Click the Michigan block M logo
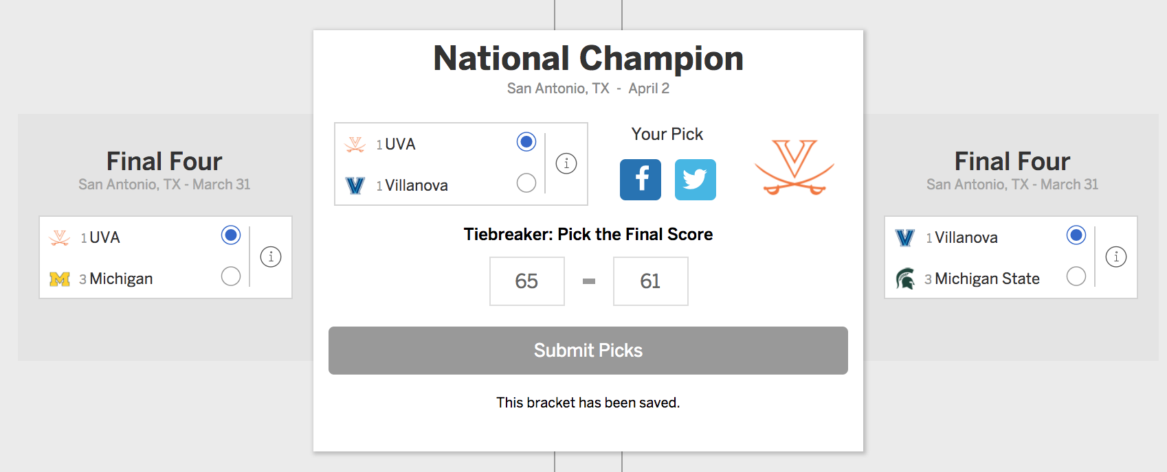Viewport: 1167px width, 472px height. [60, 279]
